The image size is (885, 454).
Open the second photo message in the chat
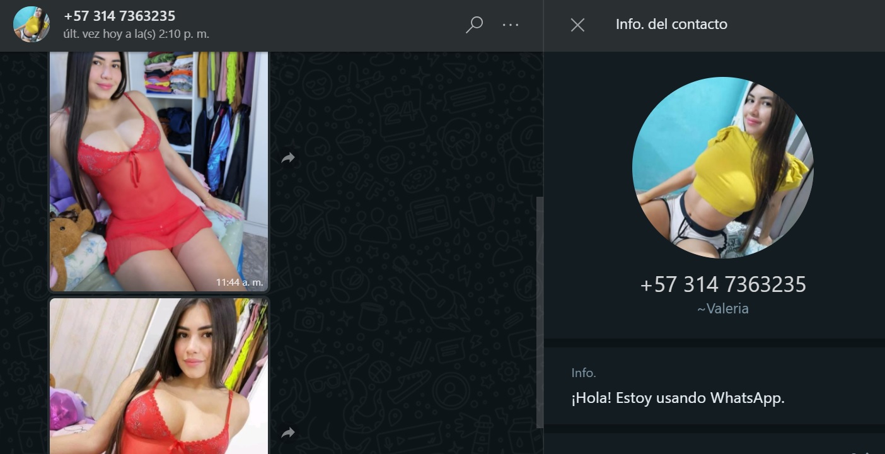[159, 376]
